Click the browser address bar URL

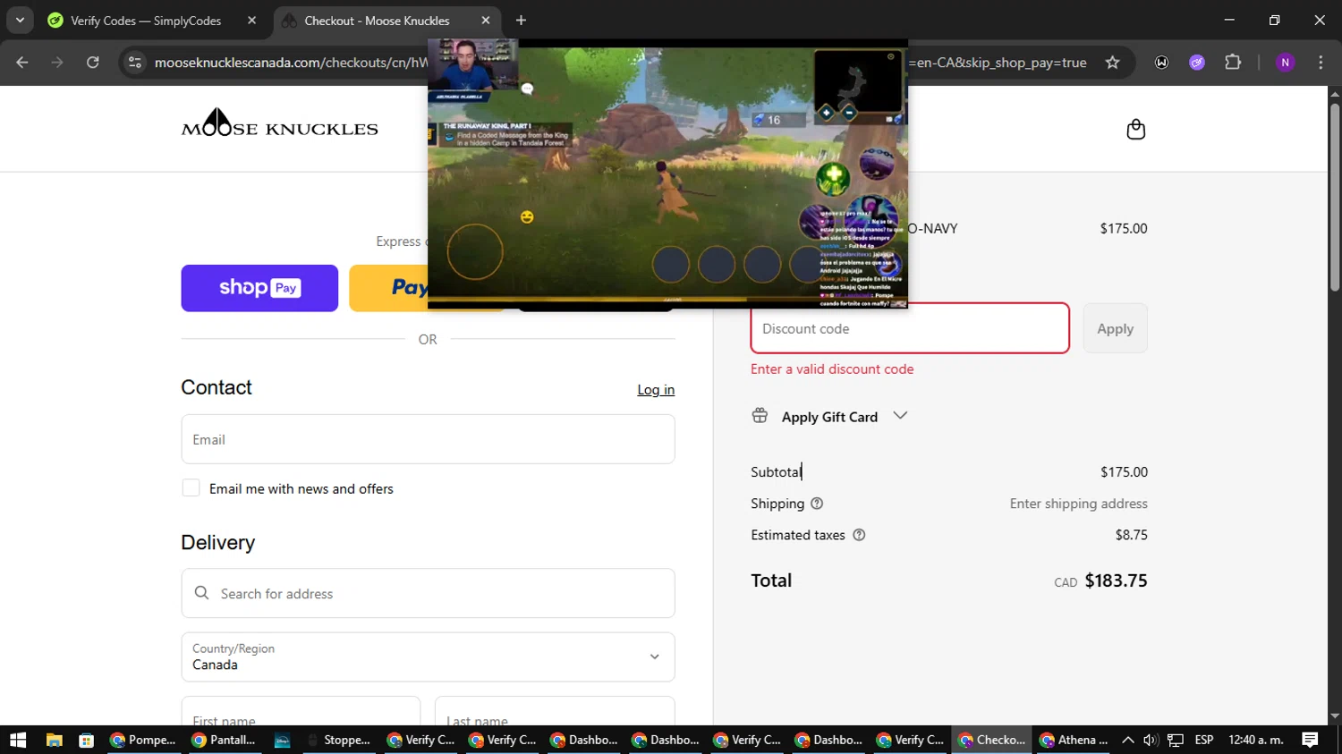point(291,63)
